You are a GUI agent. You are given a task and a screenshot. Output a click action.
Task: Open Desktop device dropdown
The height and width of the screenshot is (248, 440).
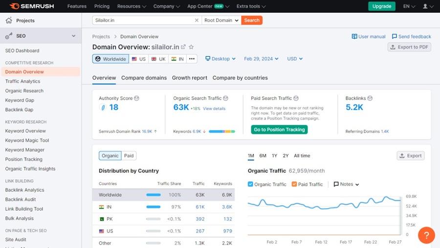(220, 59)
